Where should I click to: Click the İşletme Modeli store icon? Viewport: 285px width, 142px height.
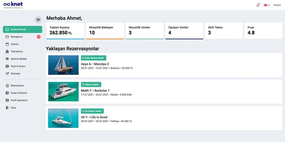7,59
